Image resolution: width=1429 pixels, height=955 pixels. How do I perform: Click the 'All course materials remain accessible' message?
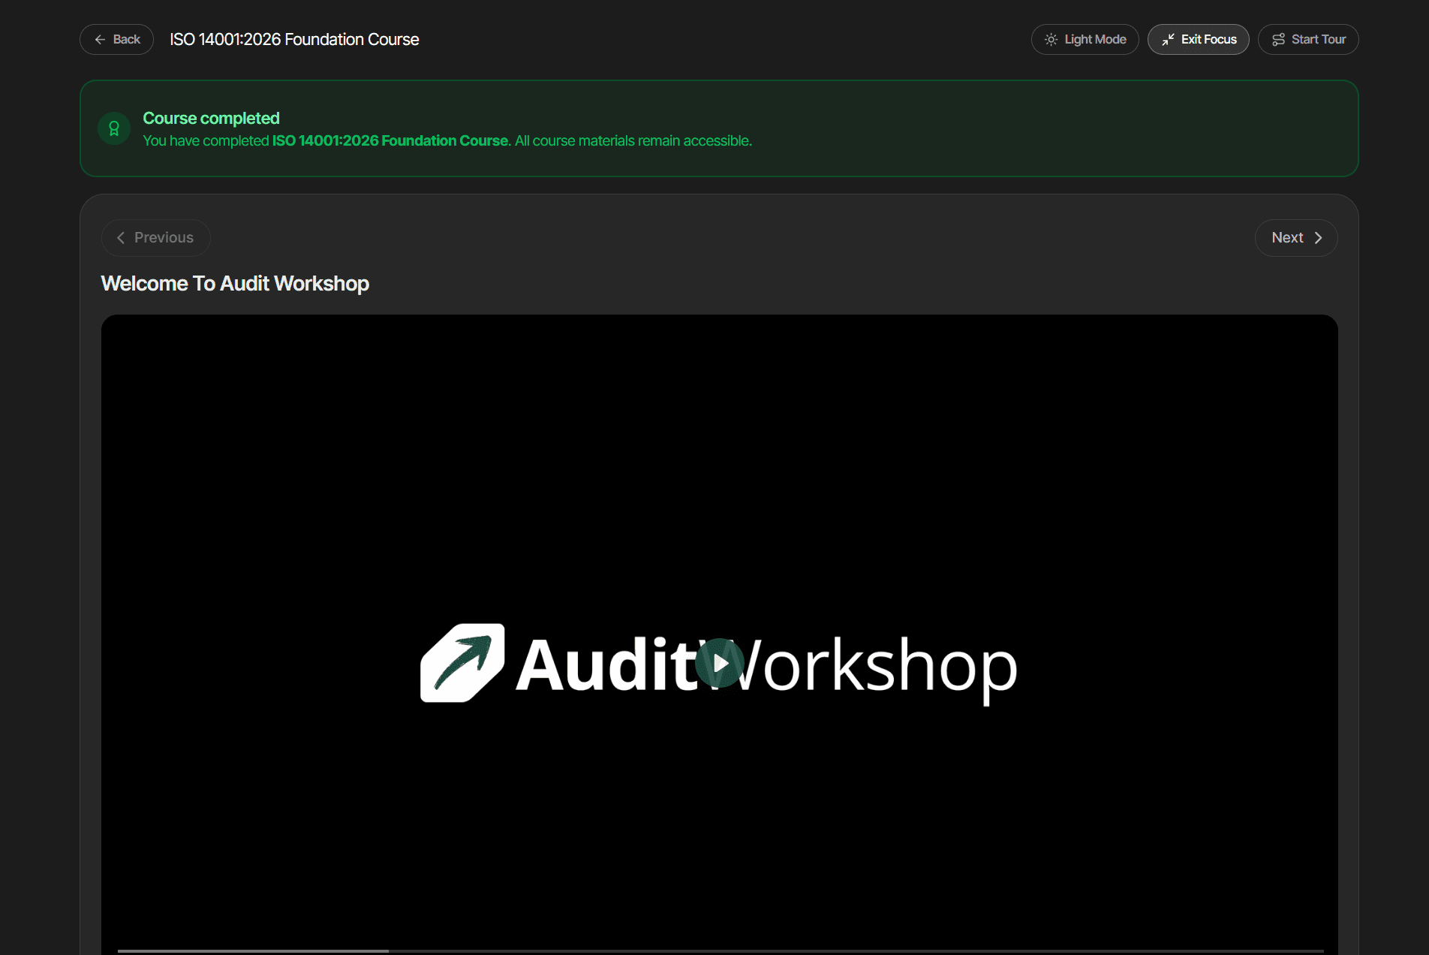633,140
